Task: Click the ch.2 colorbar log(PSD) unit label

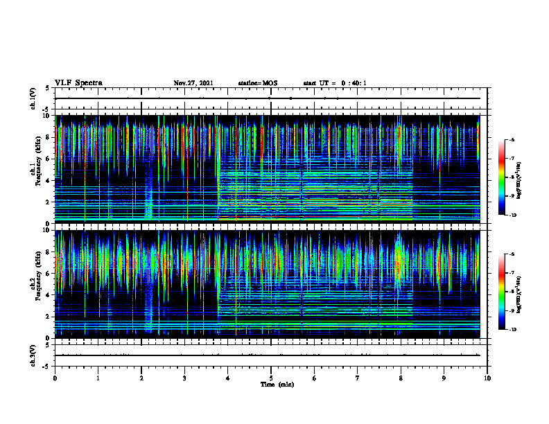Action: [519, 294]
